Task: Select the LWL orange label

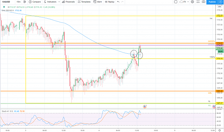Action: click(210, 93)
